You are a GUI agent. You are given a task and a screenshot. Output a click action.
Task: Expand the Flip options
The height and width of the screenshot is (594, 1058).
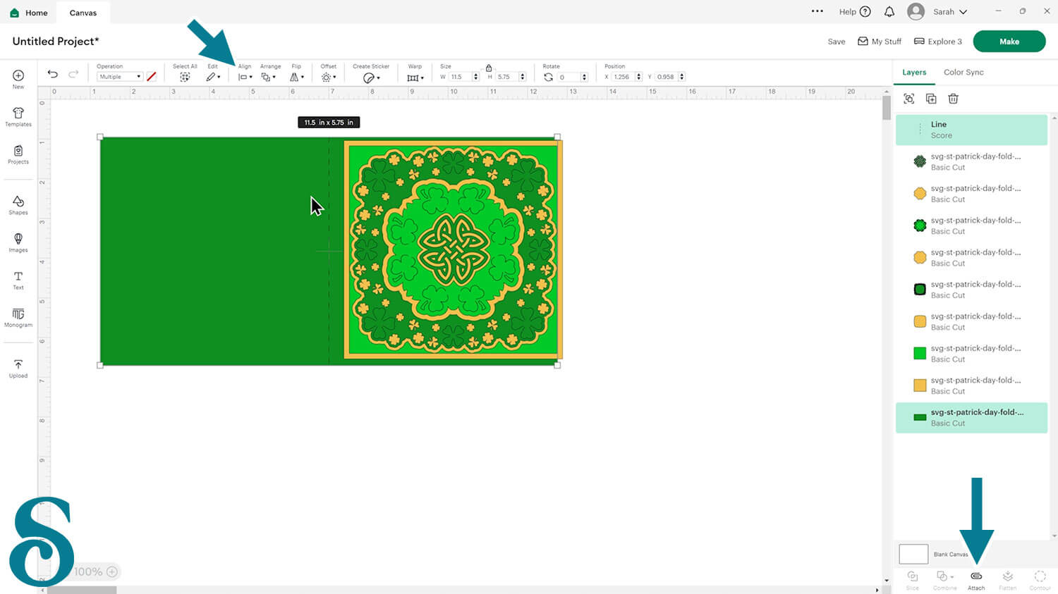(297, 77)
